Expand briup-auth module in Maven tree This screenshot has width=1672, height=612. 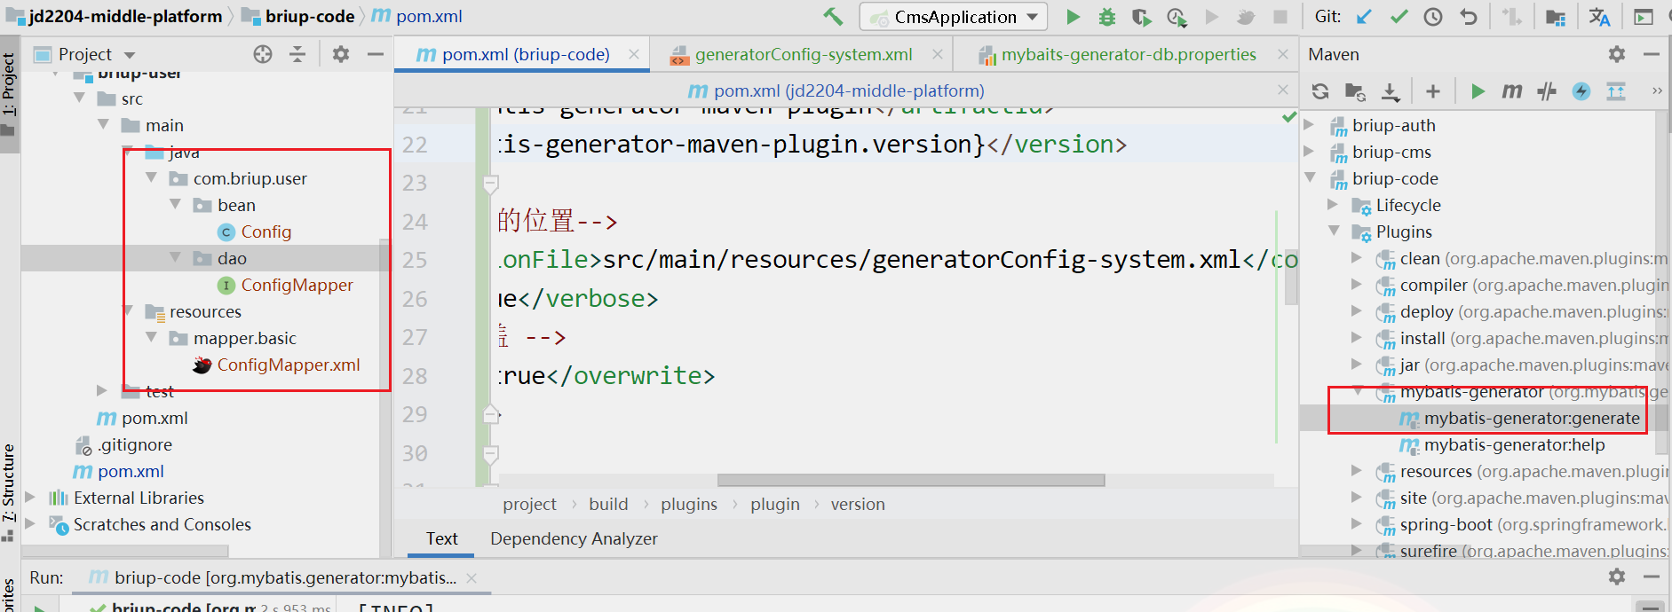click(x=1309, y=125)
